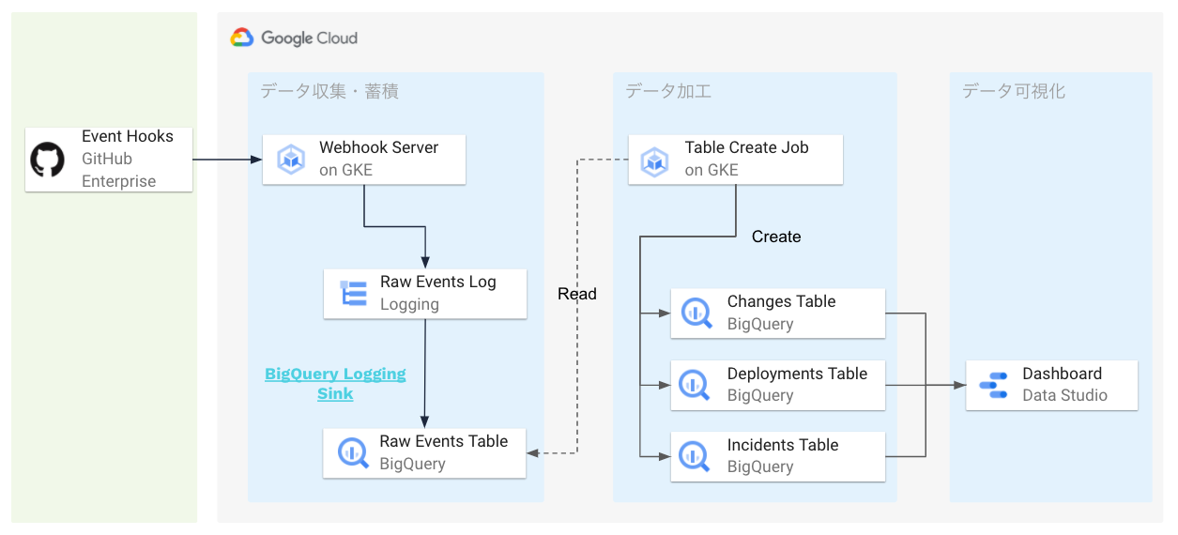Click the Incidents Table BigQuery icon
Image resolution: width=1178 pixels, height=535 pixels.
[696, 456]
